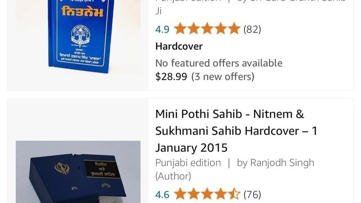Screen dimensions: 361x203
Task: Click the 4.9 star rating icons
Action: click(207, 29)
